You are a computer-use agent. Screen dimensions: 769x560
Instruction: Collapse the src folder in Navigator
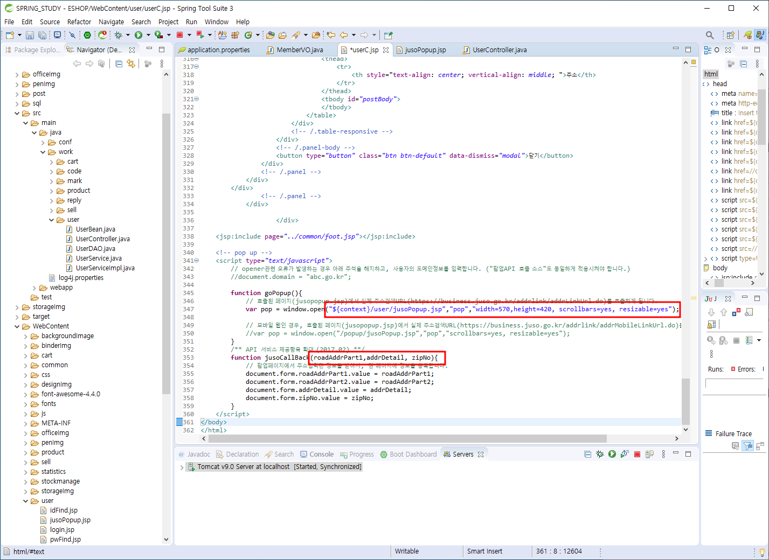17,113
